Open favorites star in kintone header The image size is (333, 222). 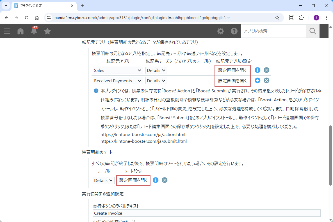pyautogui.click(x=47, y=31)
